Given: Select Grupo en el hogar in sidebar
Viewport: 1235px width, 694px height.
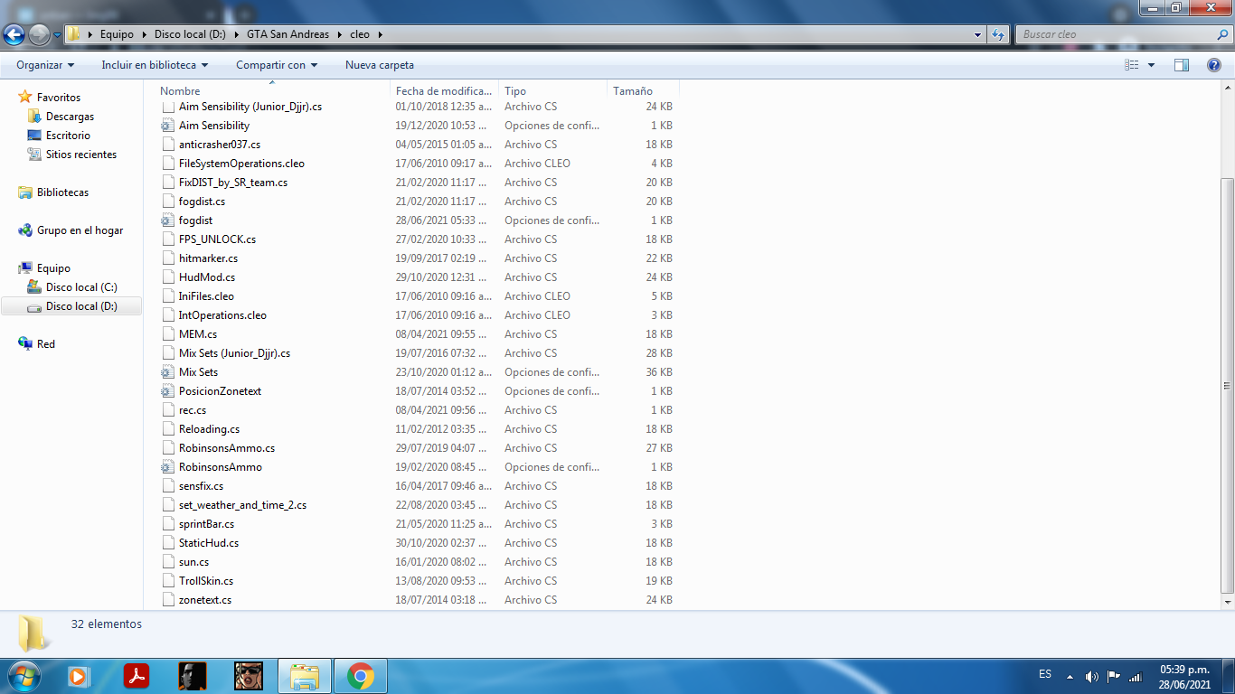Looking at the screenshot, I should (80, 230).
